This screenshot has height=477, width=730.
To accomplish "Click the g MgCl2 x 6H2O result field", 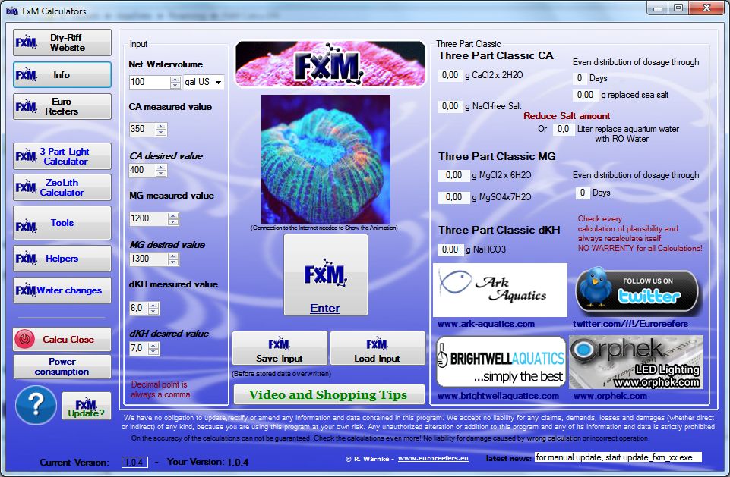I will click(x=453, y=175).
